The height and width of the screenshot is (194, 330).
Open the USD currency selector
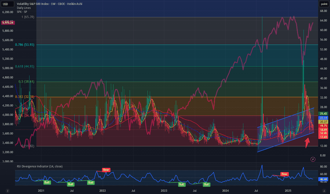coord(7,4)
